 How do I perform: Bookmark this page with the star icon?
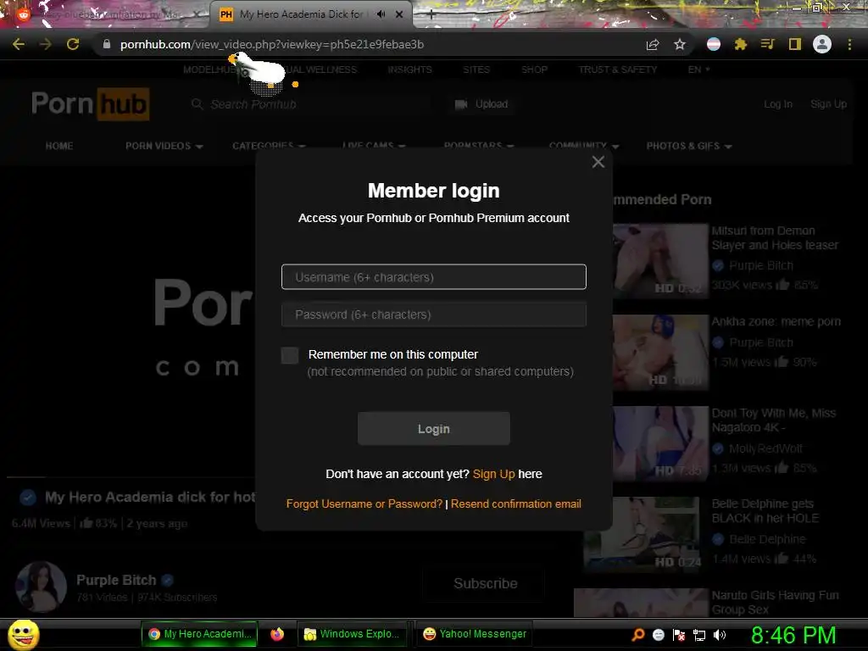click(x=680, y=44)
